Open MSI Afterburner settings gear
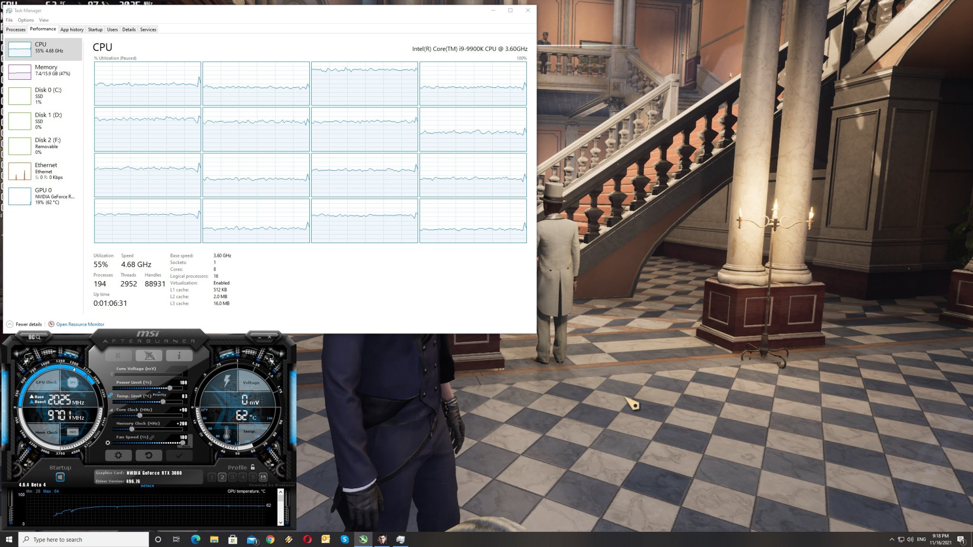The width and height of the screenshot is (973, 547). pyautogui.click(x=119, y=455)
